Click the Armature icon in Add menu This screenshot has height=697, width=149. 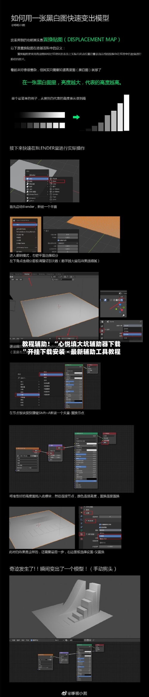pyautogui.click(x=27, y=198)
